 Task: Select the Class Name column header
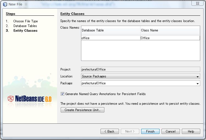pos(170,30)
